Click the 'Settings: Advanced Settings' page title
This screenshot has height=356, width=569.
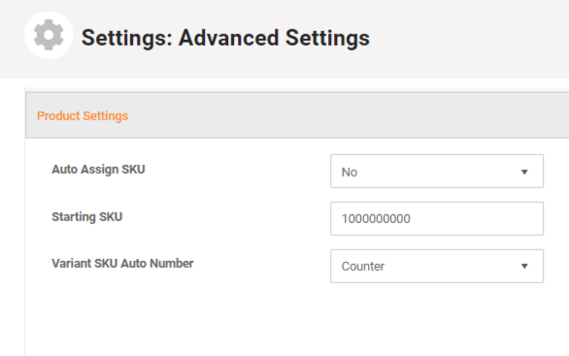(225, 38)
